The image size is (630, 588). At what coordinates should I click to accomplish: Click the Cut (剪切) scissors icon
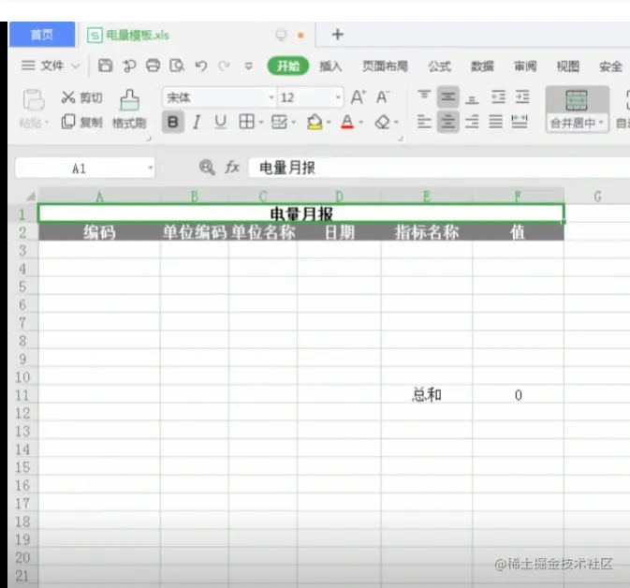coord(68,96)
